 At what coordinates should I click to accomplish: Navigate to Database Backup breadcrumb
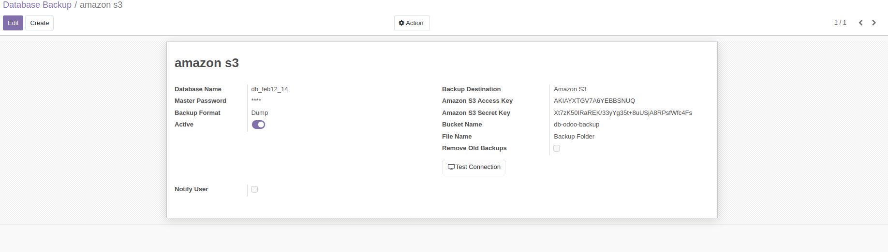point(37,5)
